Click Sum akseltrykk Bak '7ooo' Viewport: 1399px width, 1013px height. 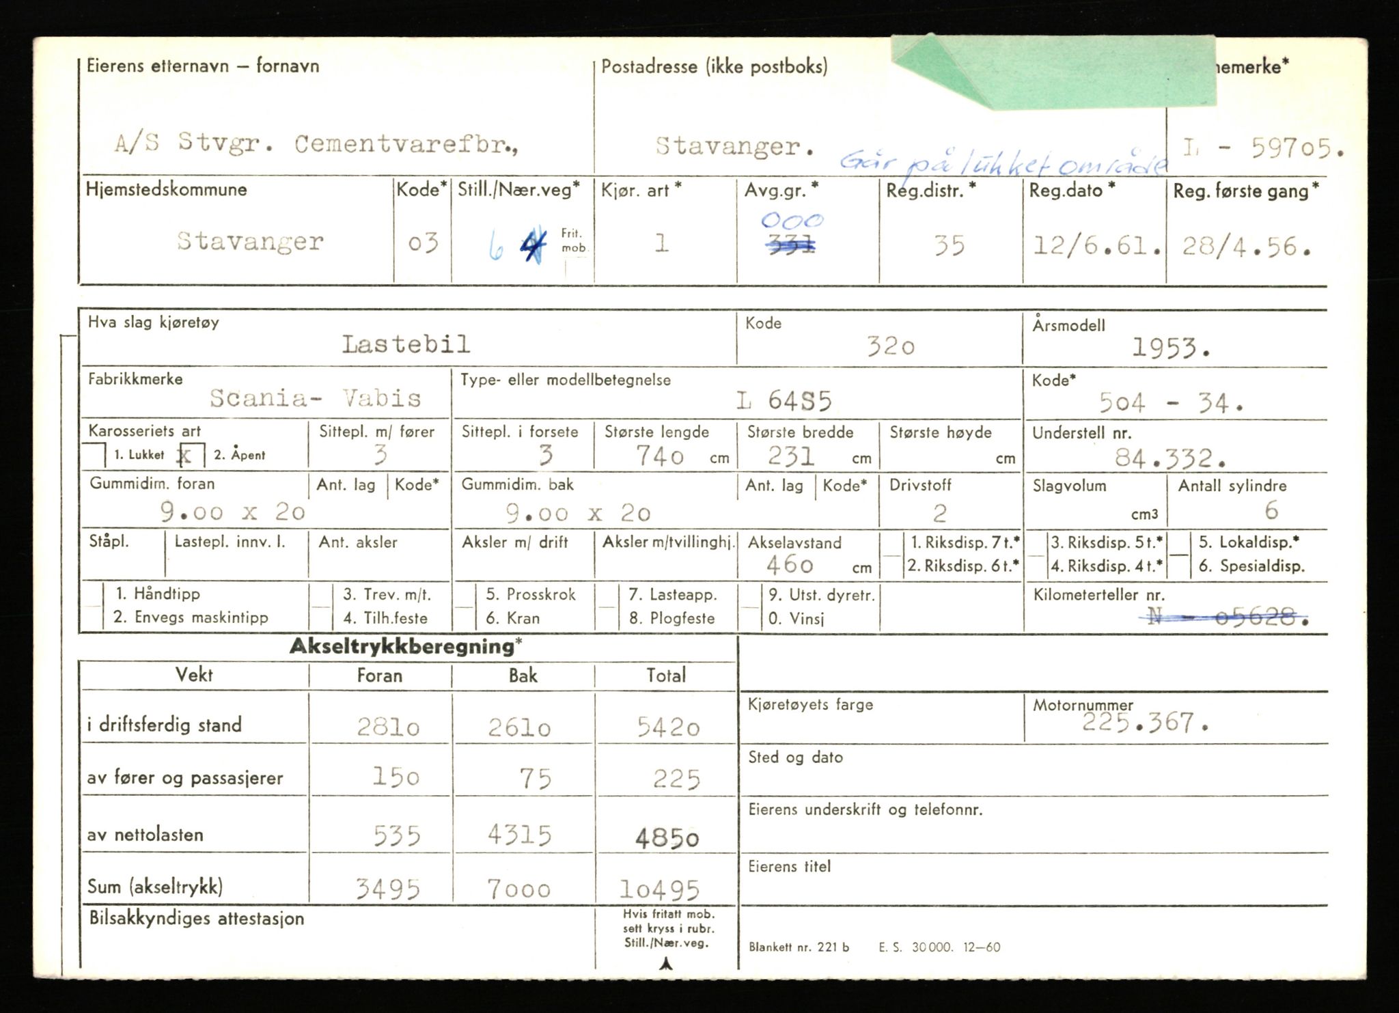click(x=518, y=889)
